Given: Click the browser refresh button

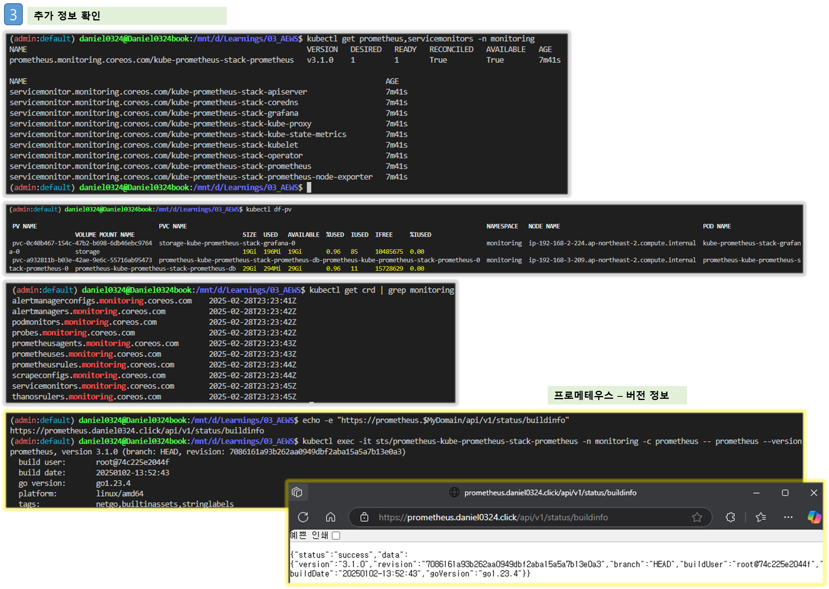Looking at the screenshot, I should pos(303,517).
